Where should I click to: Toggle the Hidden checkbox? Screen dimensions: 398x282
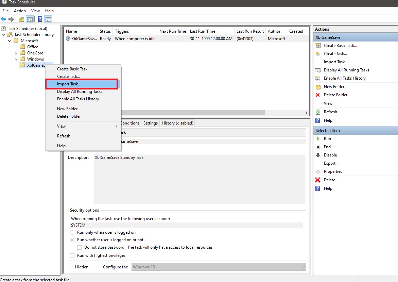(x=69, y=267)
